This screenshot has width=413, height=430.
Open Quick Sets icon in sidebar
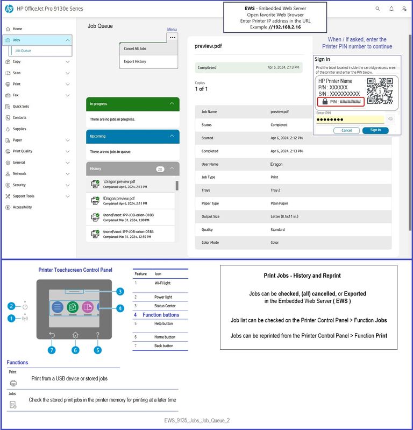pyautogui.click(x=8, y=107)
